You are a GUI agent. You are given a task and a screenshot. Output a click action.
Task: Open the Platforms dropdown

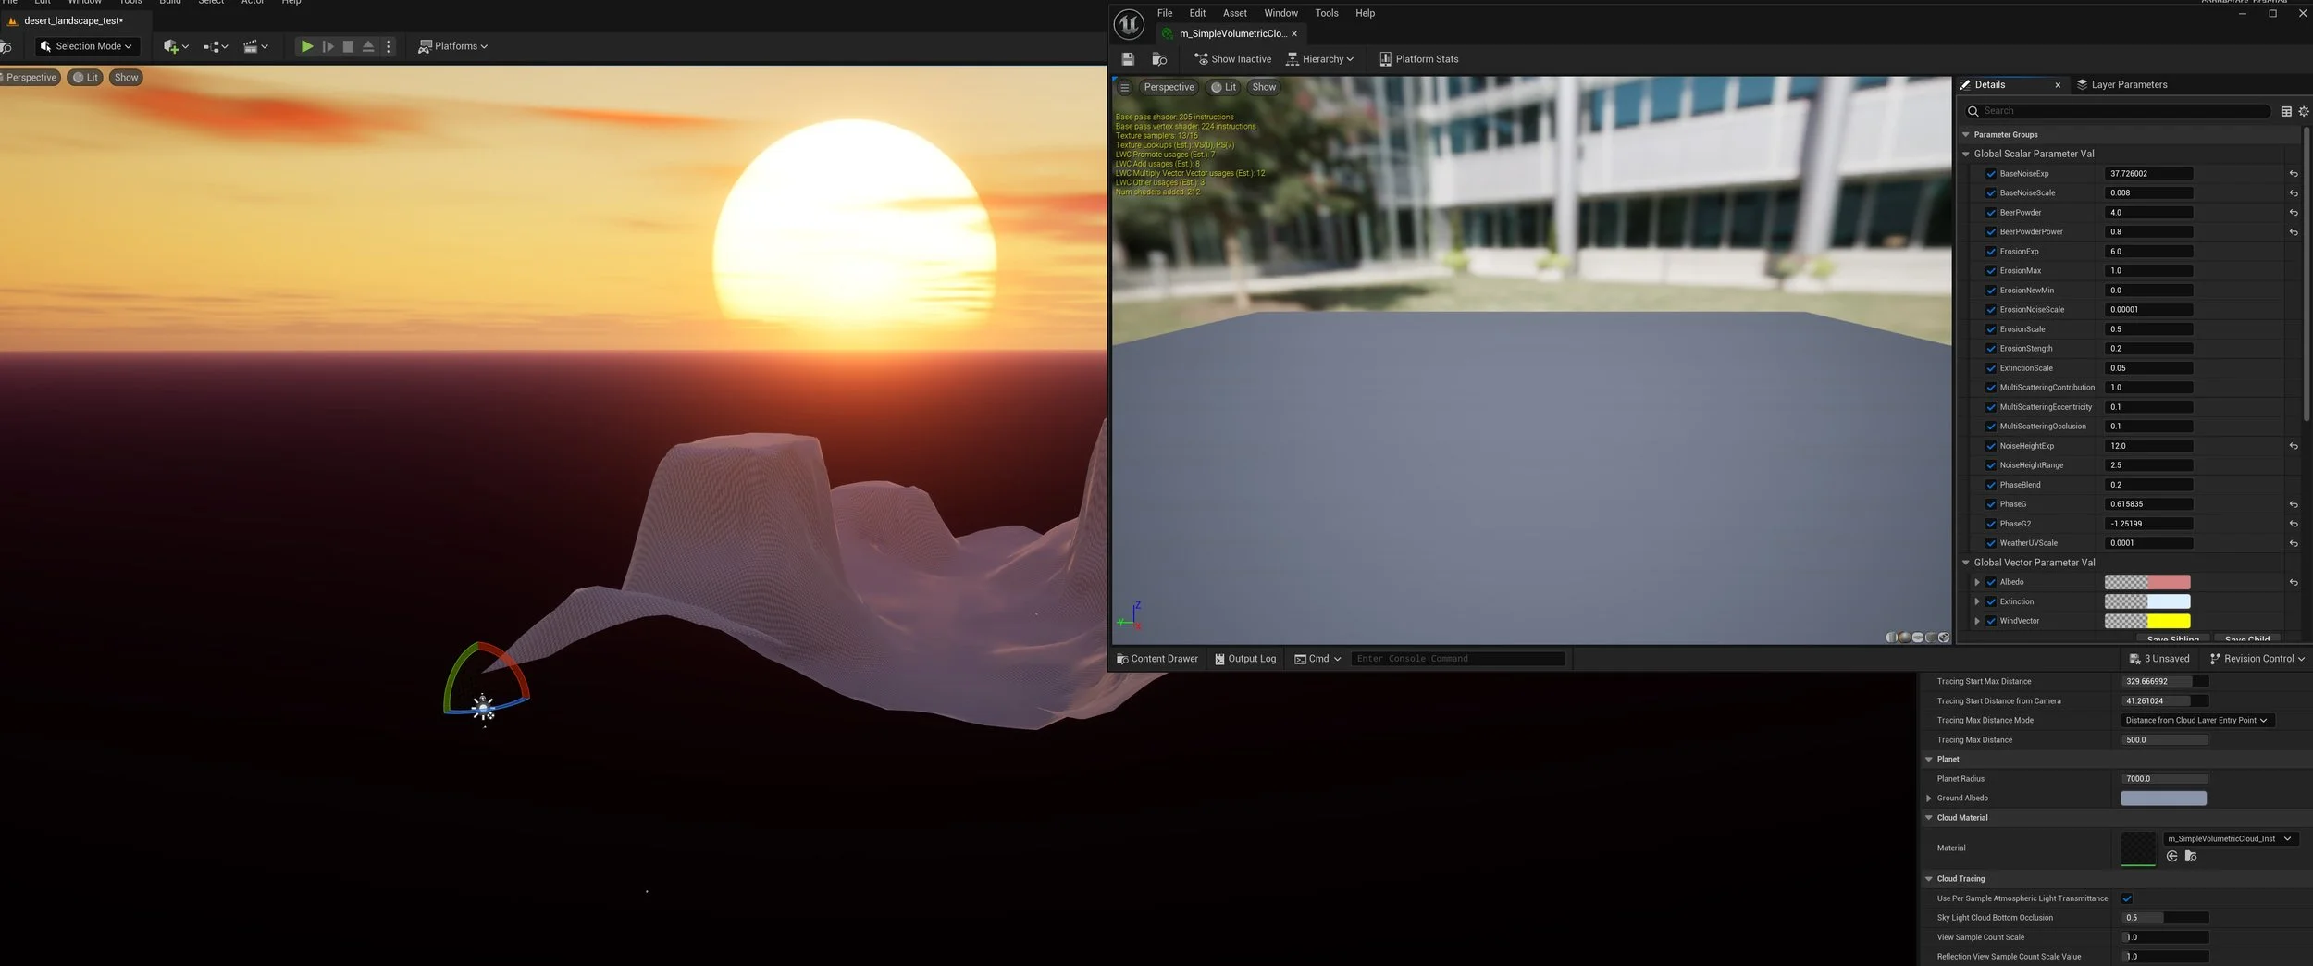[x=452, y=45]
